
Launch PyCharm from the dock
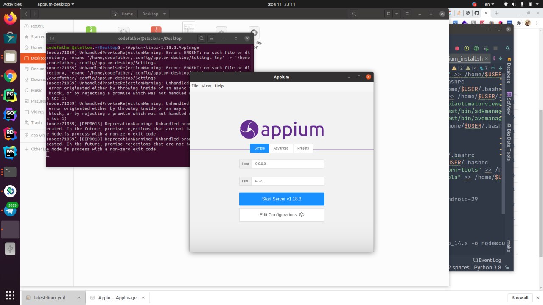(10, 95)
